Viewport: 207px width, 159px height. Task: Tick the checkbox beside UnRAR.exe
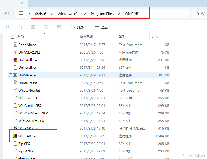11,75
